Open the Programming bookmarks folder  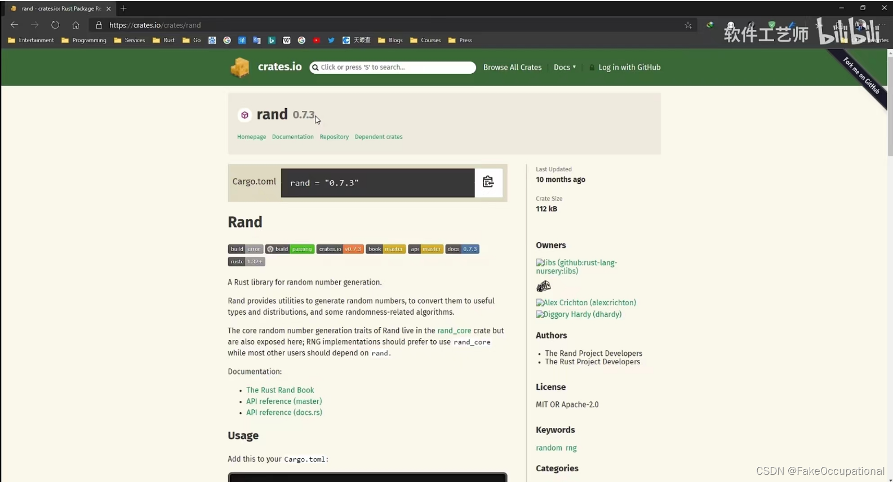tap(83, 40)
